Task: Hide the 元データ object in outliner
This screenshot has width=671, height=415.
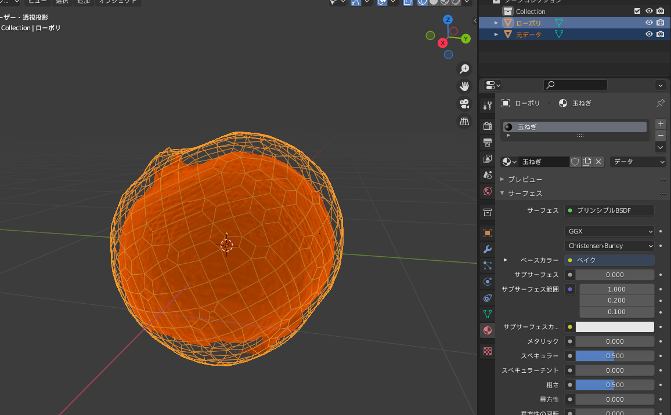Action: [x=648, y=34]
